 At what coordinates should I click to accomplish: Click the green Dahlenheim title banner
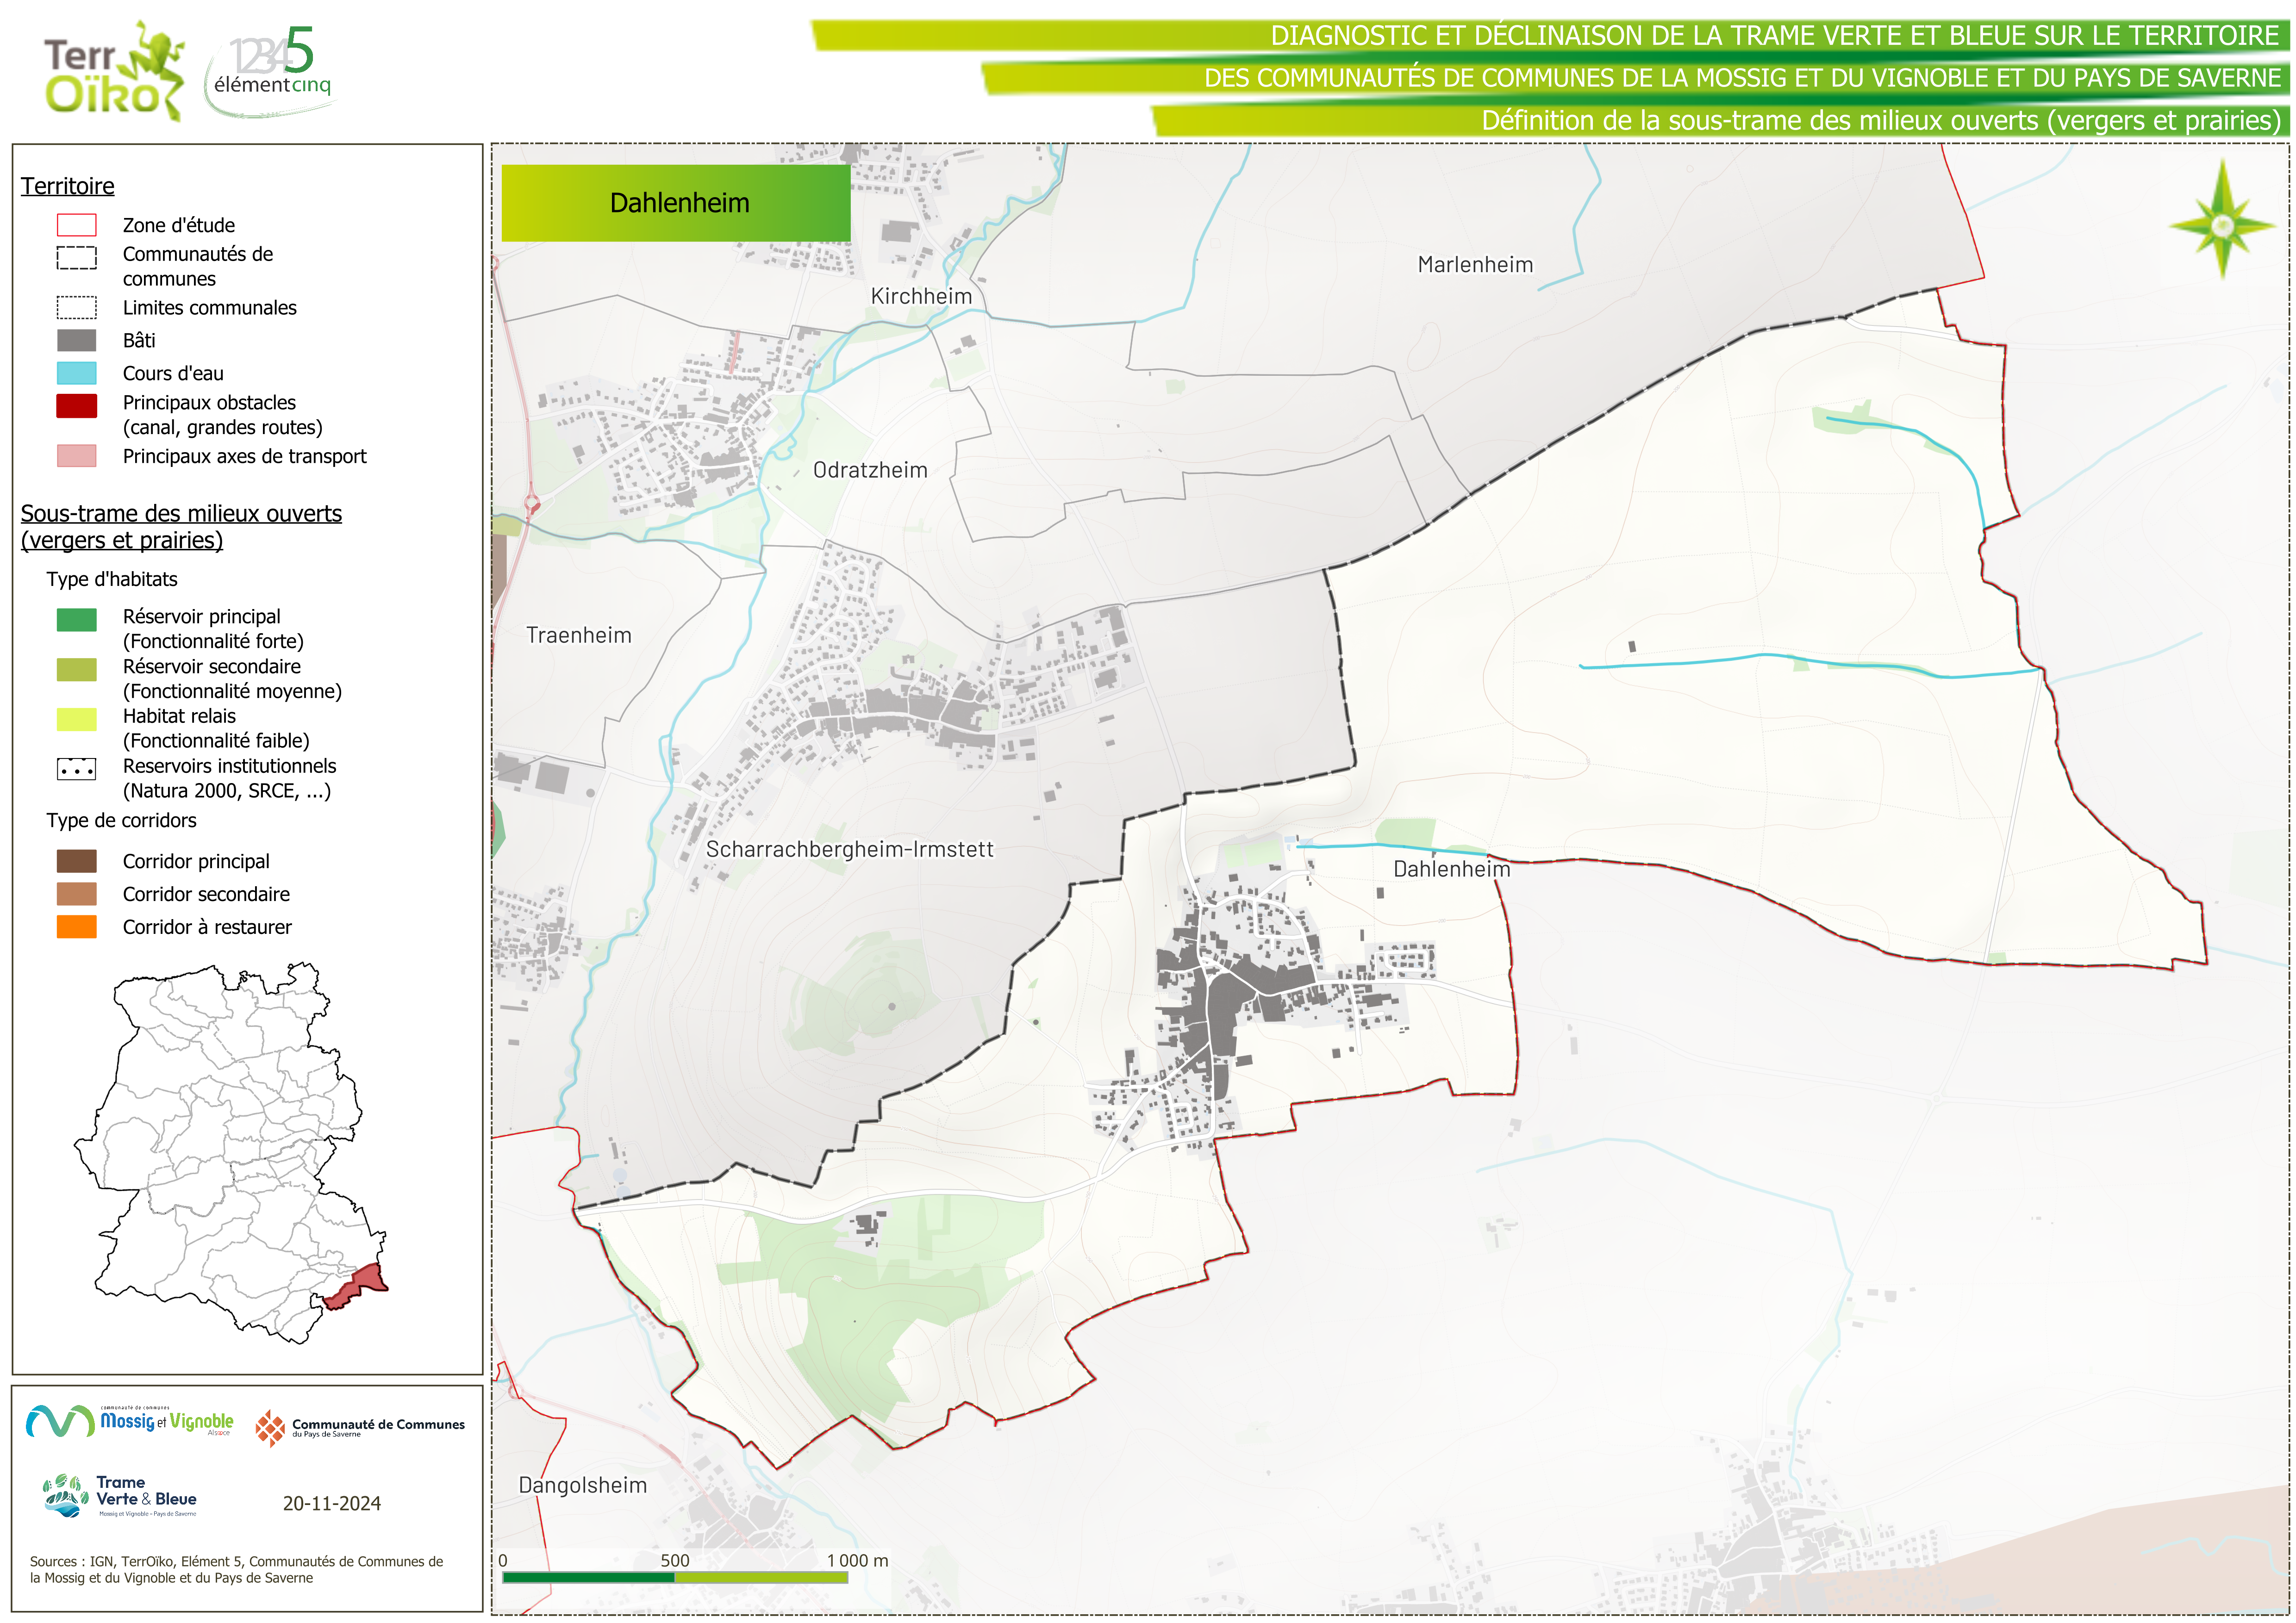[x=676, y=203]
